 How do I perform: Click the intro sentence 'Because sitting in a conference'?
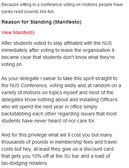pyautogui.click(x=62, y=5)
